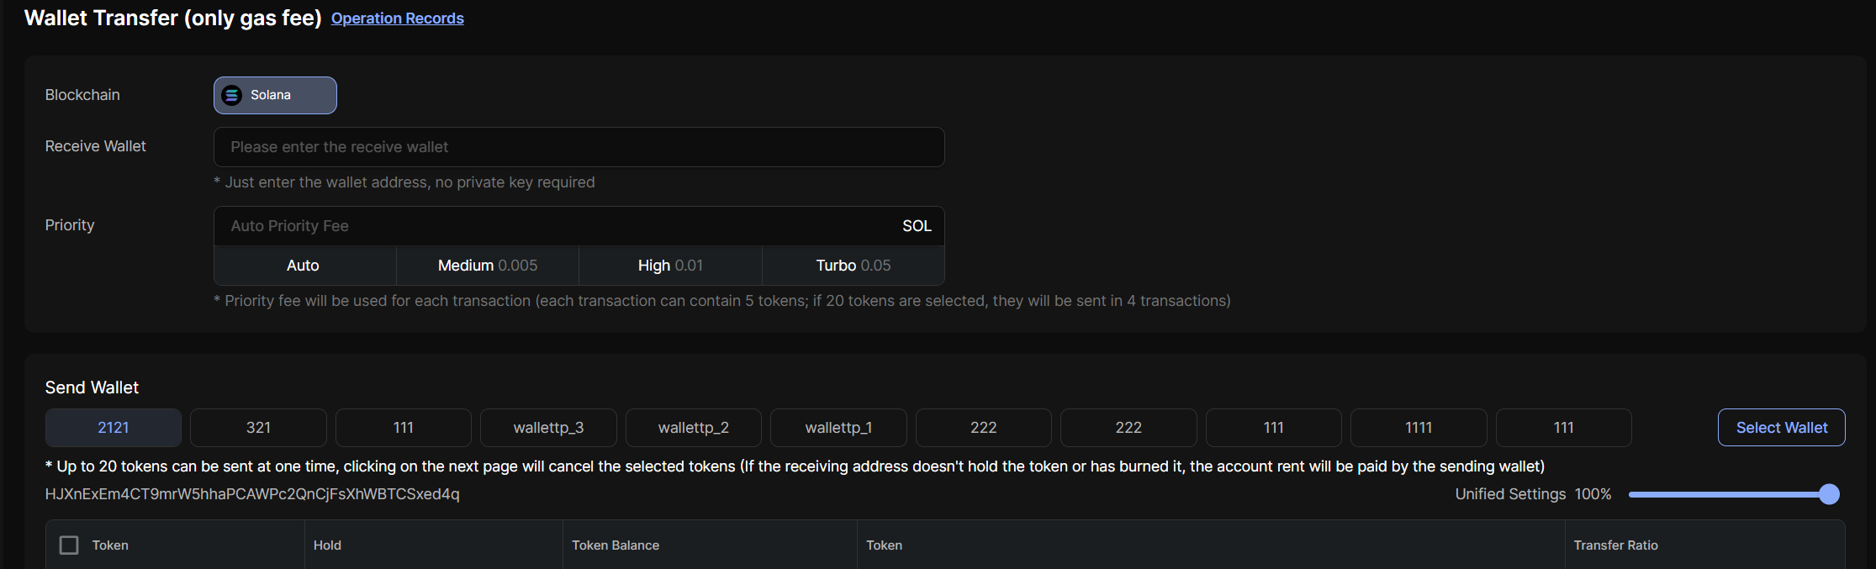
Task: Click the Auto Priority Fee input
Action: [555, 226]
